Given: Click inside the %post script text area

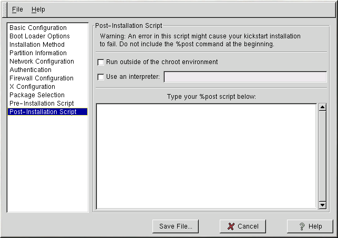Looking at the screenshot, I should pyautogui.click(x=206, y=156).
